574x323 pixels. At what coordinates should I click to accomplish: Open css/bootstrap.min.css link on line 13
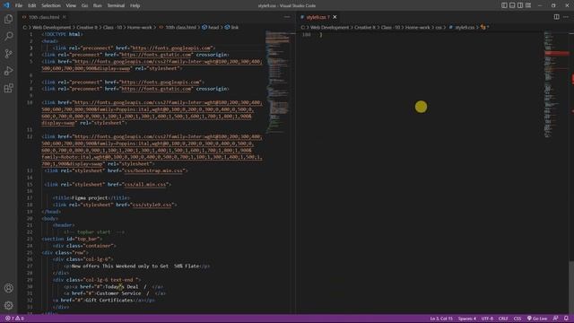[153, 170]
